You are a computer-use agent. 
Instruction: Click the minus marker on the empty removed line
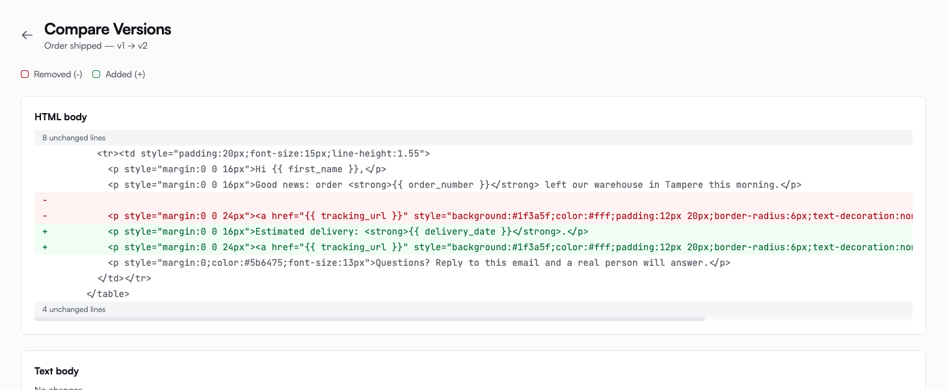pyautogui.click(x=45, y=200)
